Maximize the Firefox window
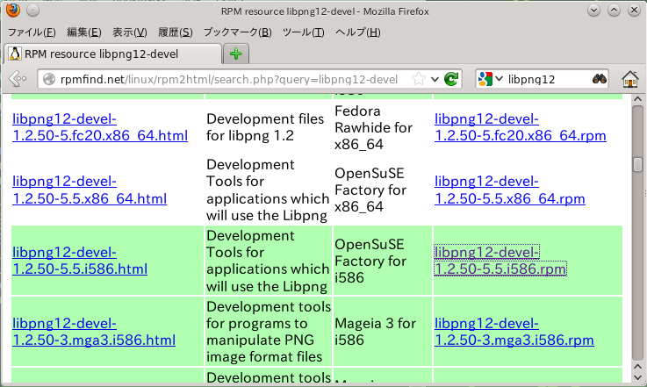This screenshot has height=387, width=647. tap(614, 11)
